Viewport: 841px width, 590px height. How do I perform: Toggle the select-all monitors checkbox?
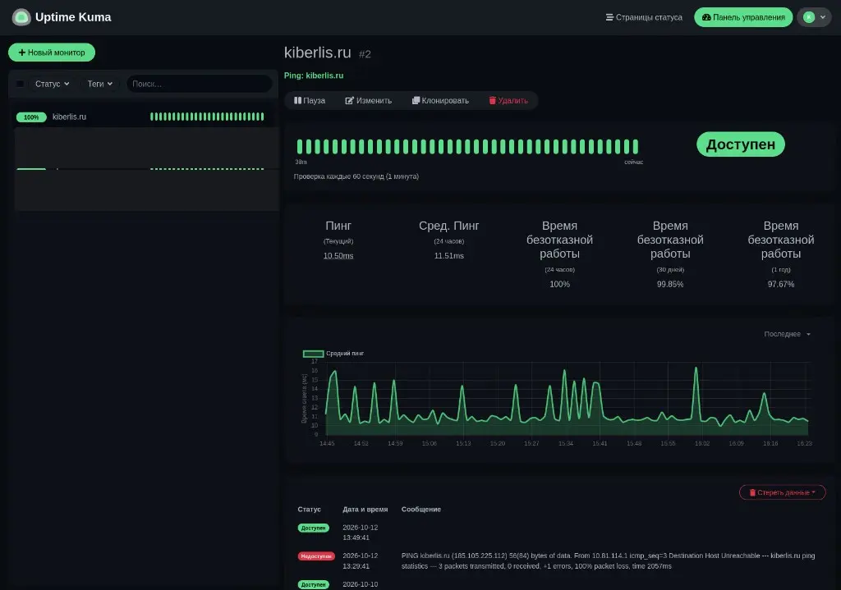(x=21, y=84)
